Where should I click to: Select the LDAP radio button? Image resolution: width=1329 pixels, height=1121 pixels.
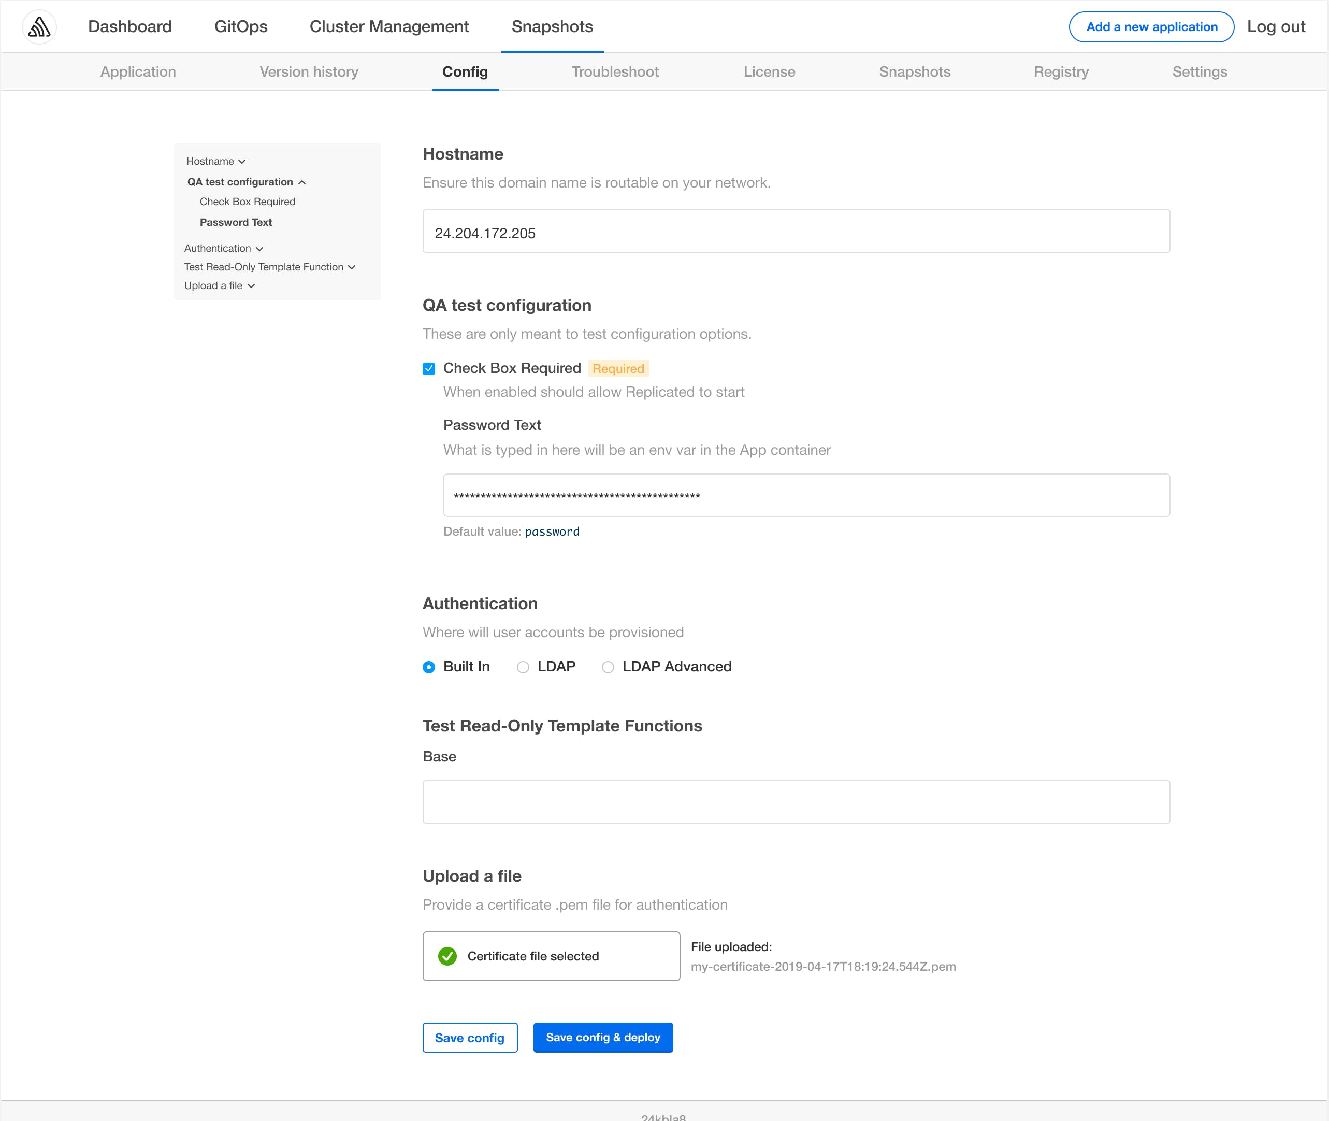click(523, 666)
